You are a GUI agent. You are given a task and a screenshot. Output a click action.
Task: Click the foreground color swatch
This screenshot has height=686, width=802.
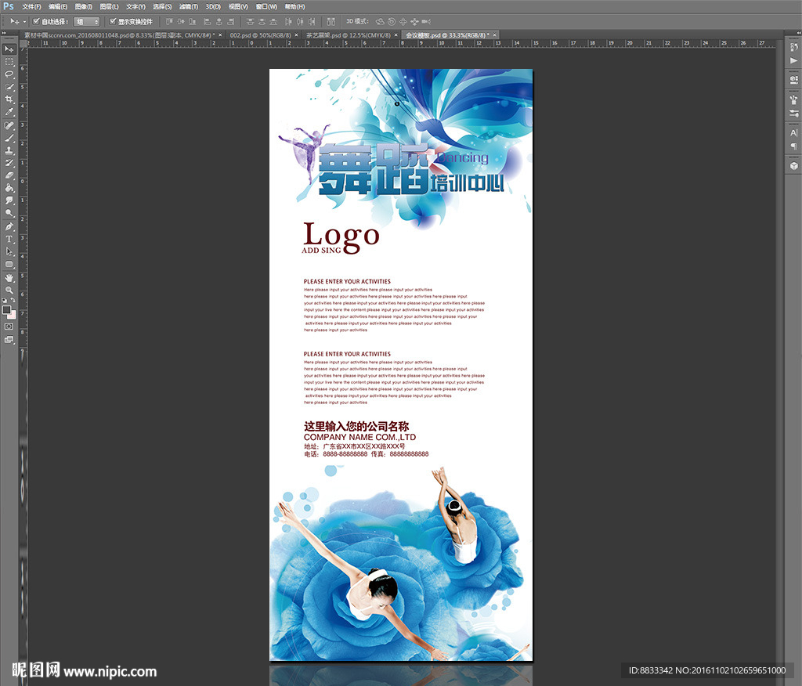point(6,310)
